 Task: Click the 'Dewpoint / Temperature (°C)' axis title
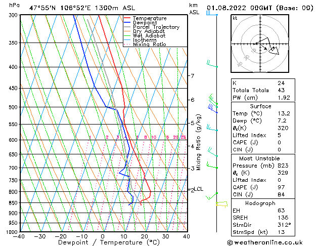pos(109,242)
